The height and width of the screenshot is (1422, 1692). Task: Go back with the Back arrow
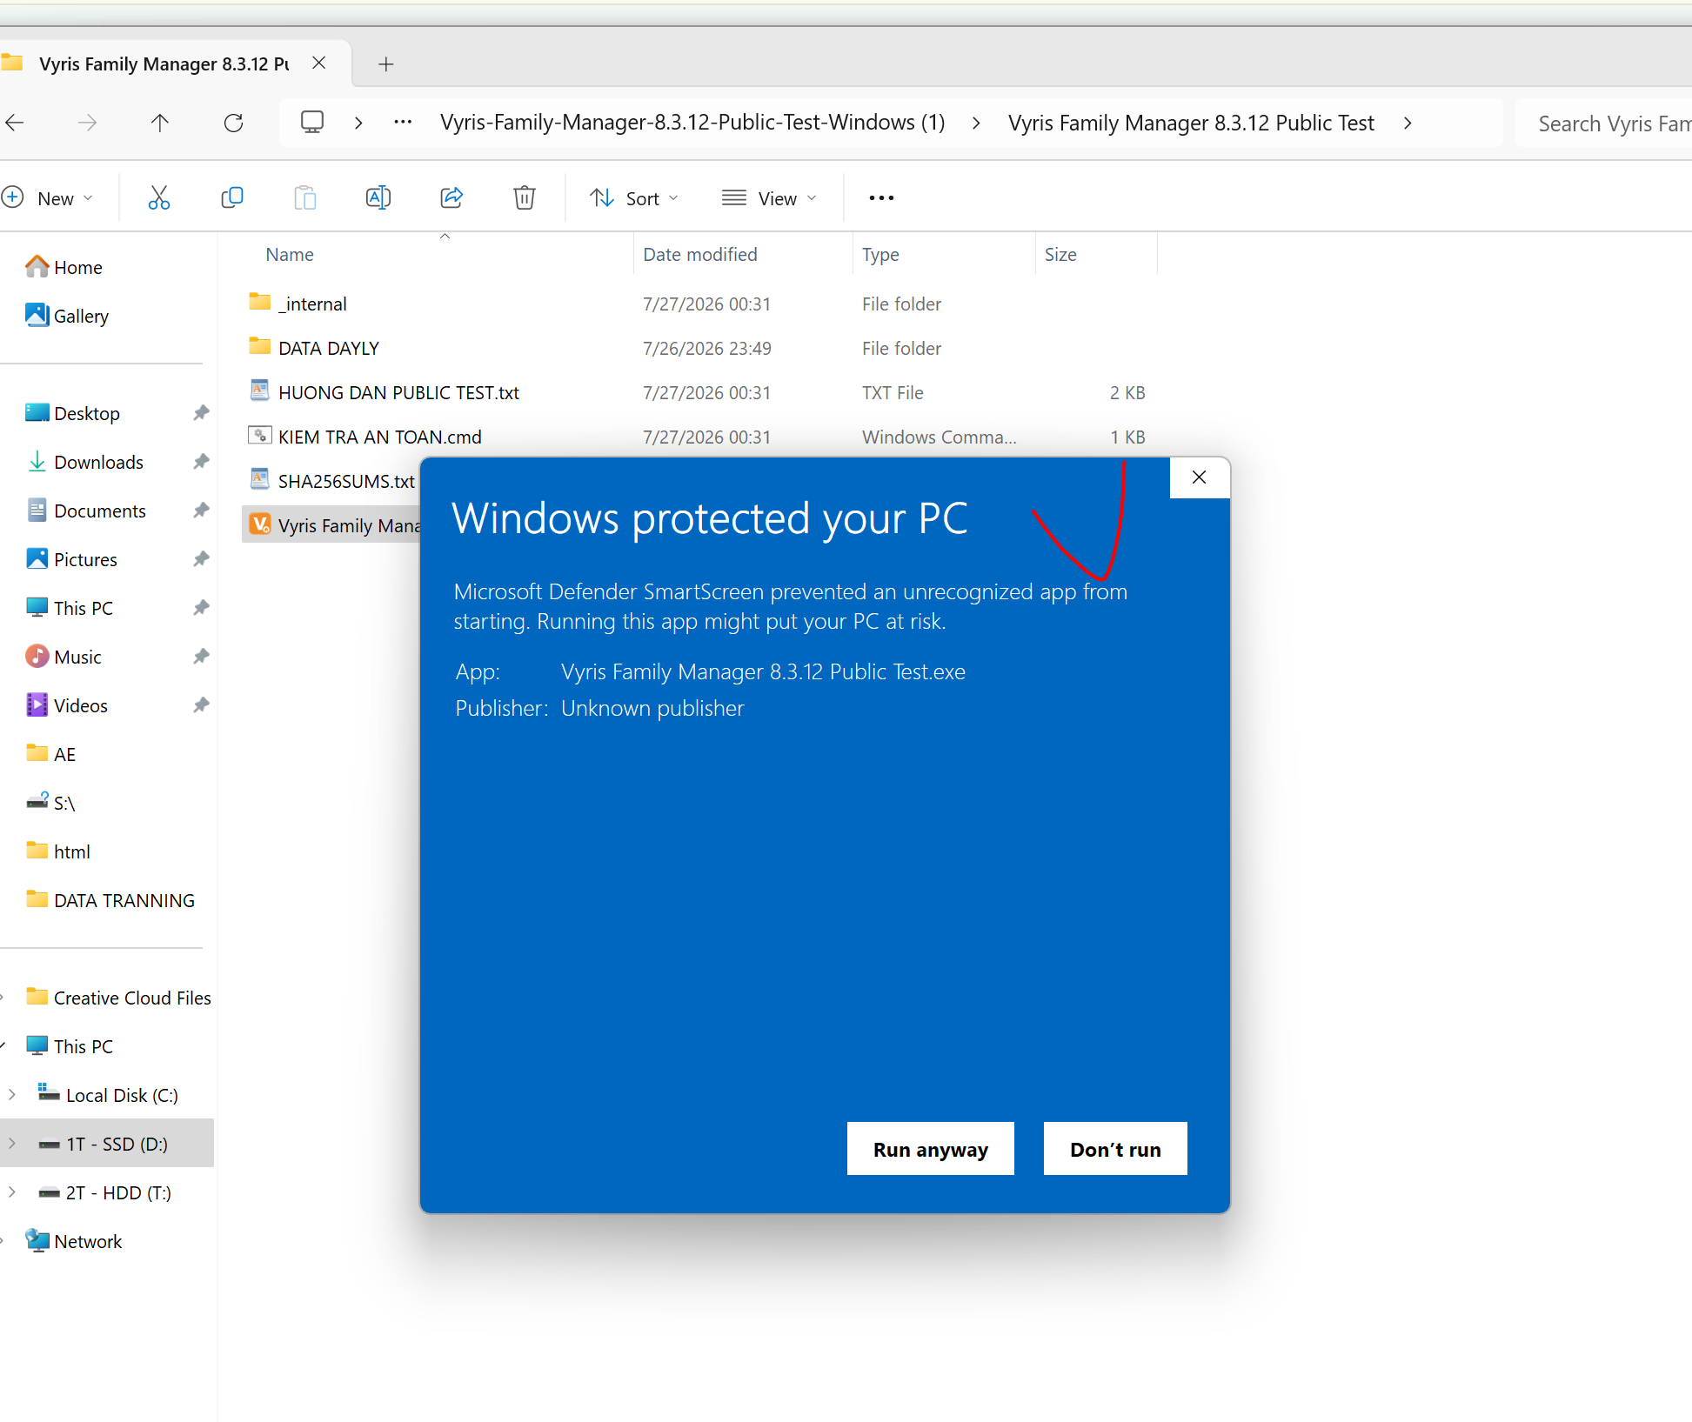(x=15, y=124)
